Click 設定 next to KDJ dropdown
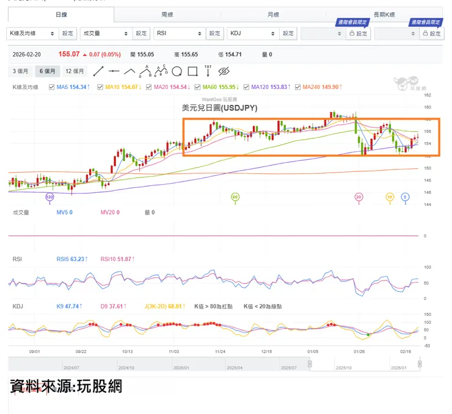The width and height of the screenshot is (452, 414). point(288,34)
